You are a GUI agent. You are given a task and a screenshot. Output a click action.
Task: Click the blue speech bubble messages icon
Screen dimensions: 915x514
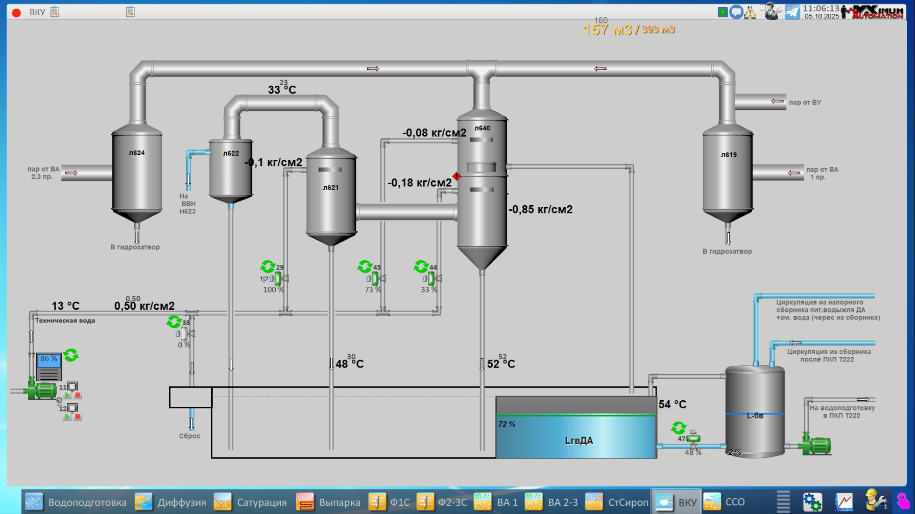tap(736, 12)
